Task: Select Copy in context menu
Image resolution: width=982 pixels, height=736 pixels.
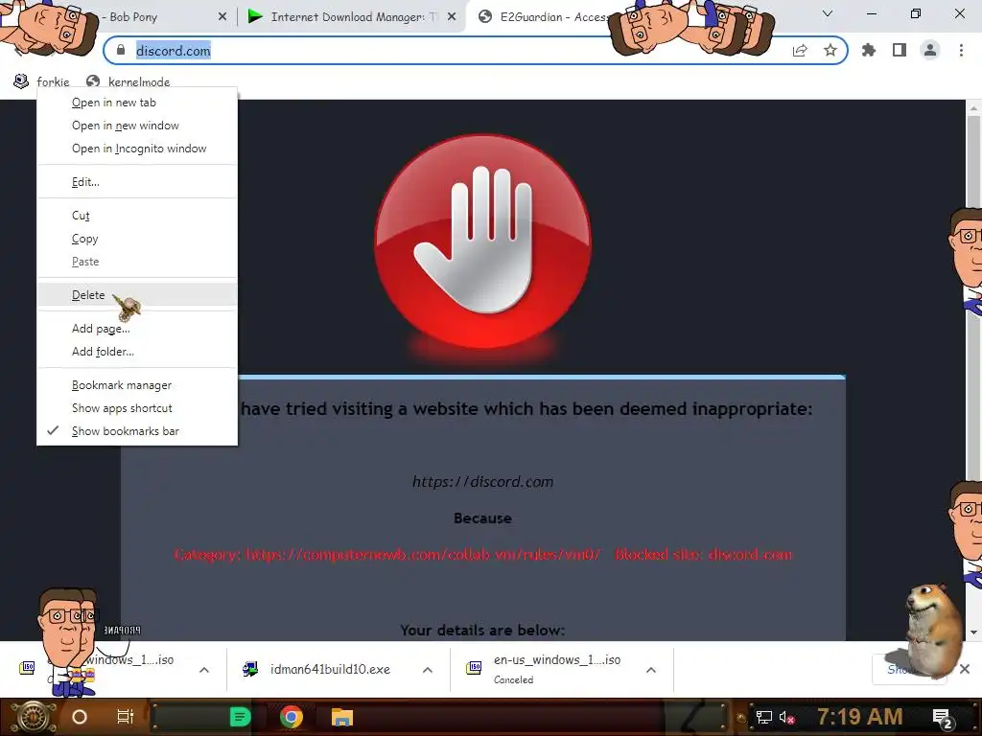Action: [137, 239]
